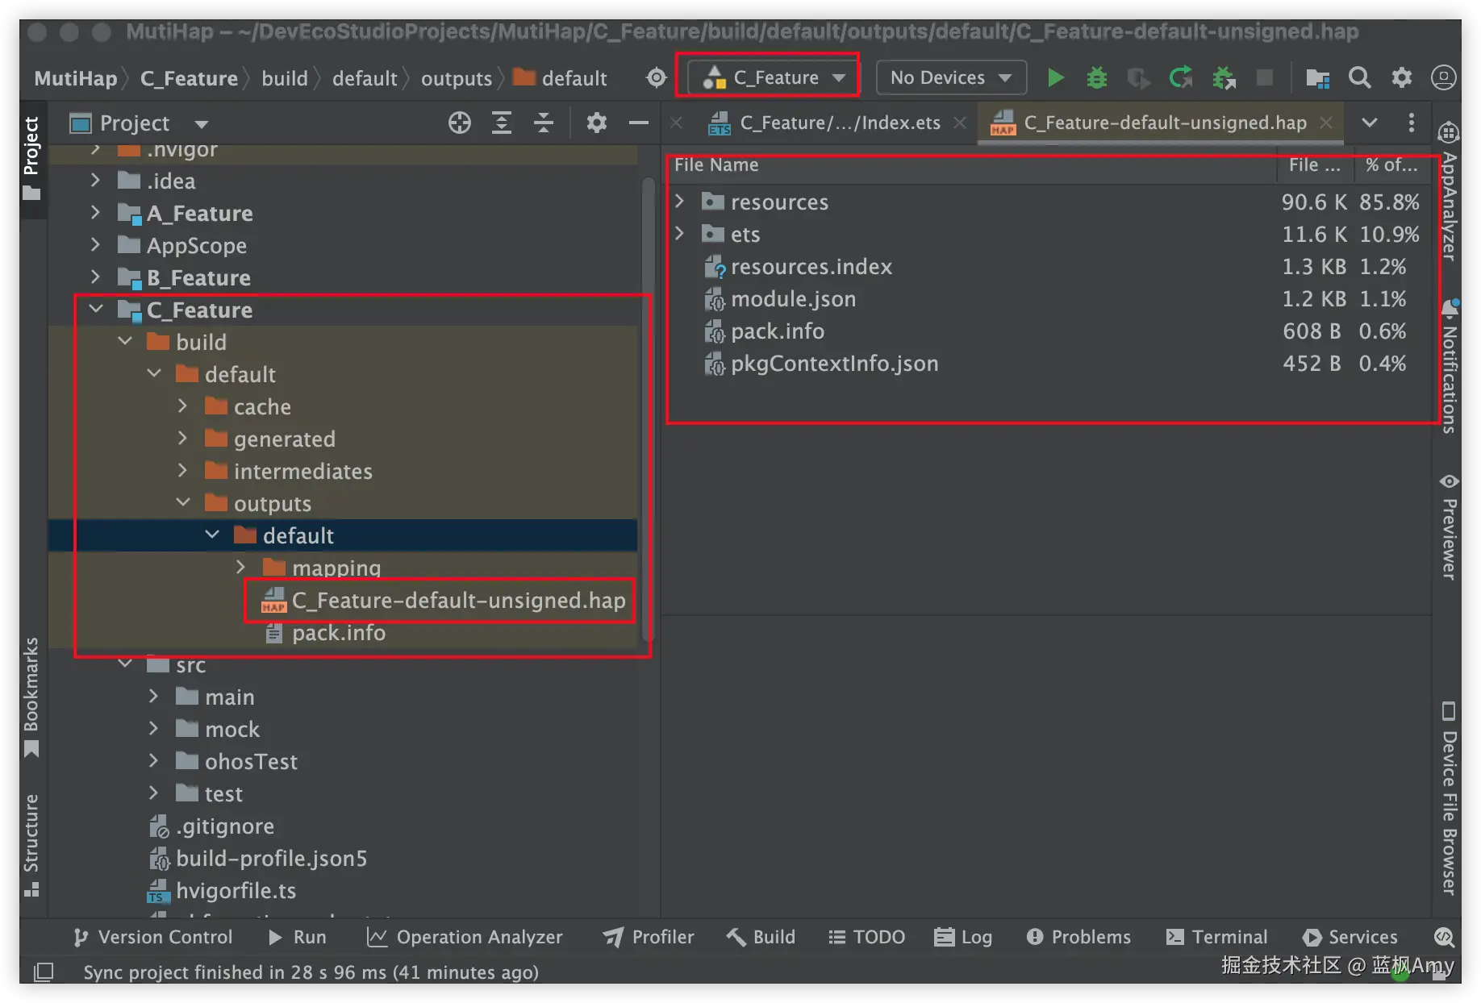Start debugging with the green bug icon

1096,78
